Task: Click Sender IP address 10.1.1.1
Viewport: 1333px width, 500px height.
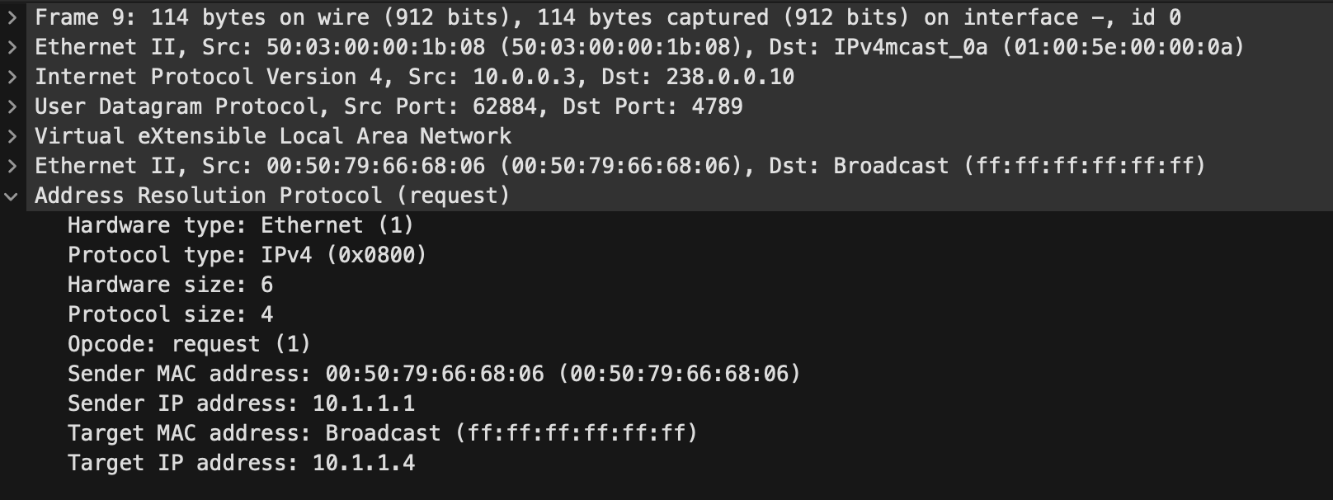Action: (241, 403)
